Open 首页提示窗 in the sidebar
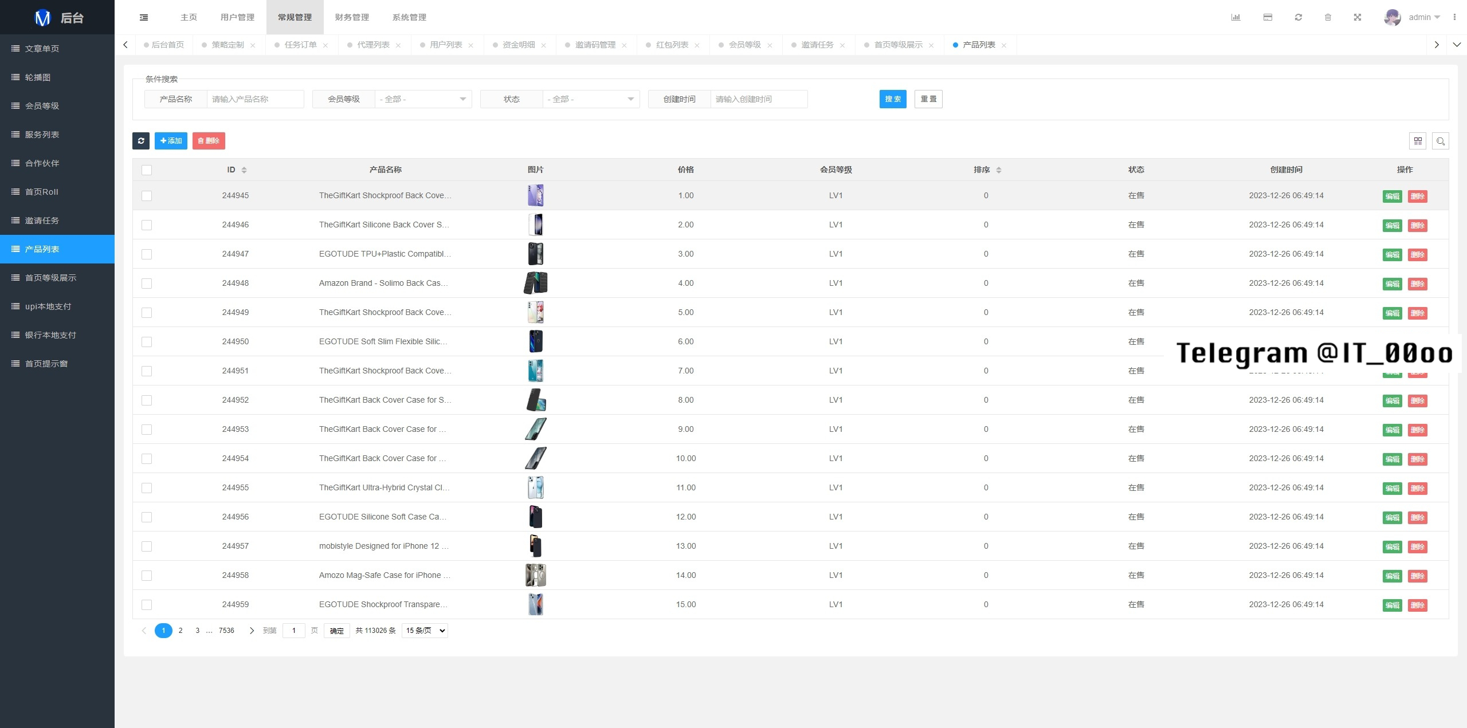This screenshot has width=1467, height=728. (57, 364)
